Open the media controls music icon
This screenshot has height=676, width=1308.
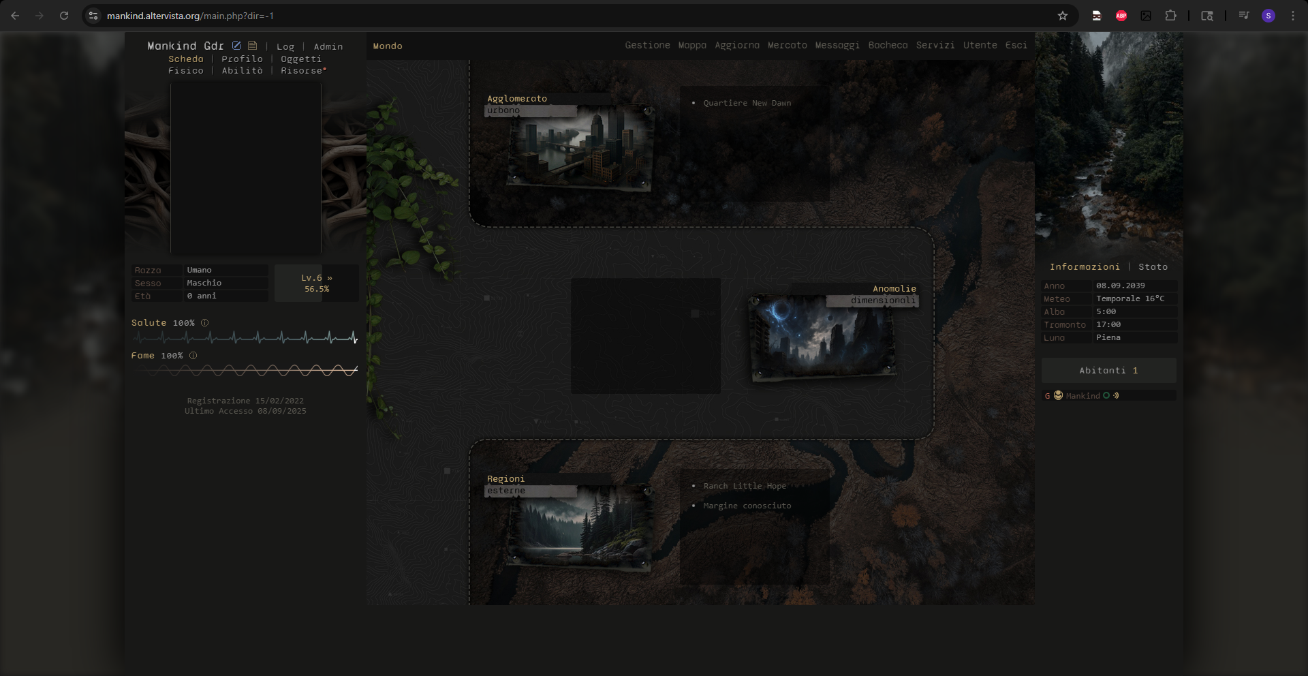click(x=1244, y=16)
